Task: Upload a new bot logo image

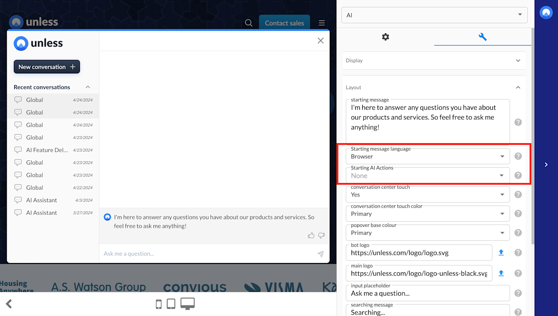Action: coord(501,252)
